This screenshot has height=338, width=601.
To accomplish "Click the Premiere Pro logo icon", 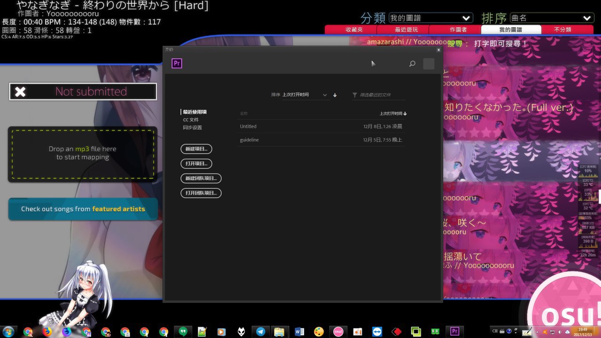I will (x=177, y=64).
